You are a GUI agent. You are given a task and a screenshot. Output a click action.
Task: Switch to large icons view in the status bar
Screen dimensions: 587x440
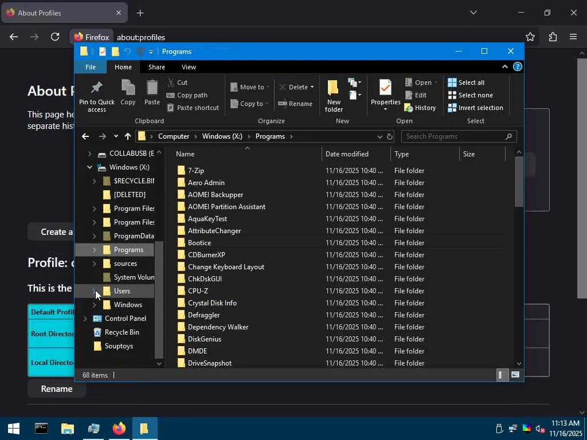(x=515, y=375)
